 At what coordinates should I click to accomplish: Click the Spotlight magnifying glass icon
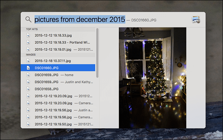(x=28, y=19)
